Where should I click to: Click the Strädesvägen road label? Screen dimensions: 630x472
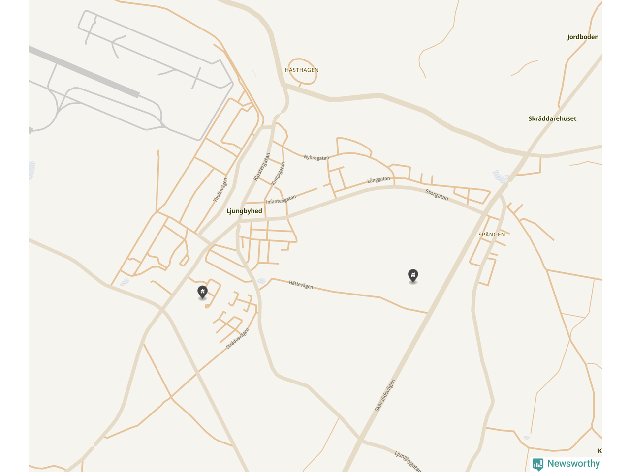[238, 339]
